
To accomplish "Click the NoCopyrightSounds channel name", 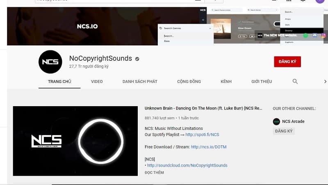I will (100, 58).
